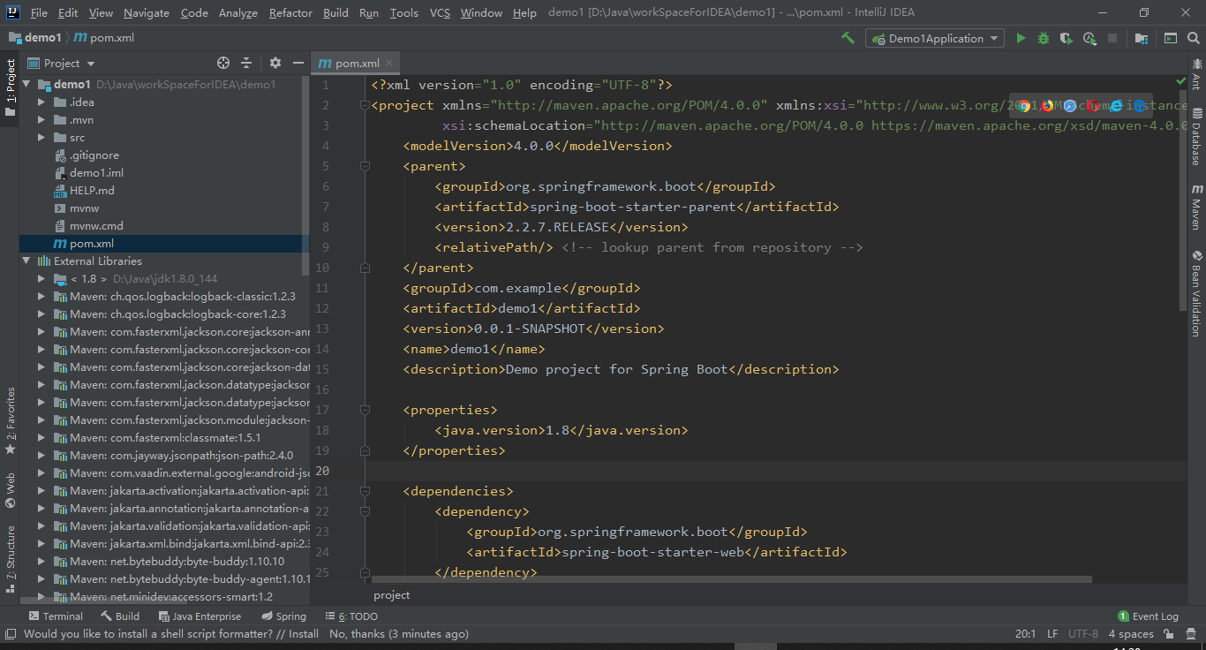Viewport: 1206px width, 650px height.
Task: Expand the .mvn folder
Action: click(41, 120)
